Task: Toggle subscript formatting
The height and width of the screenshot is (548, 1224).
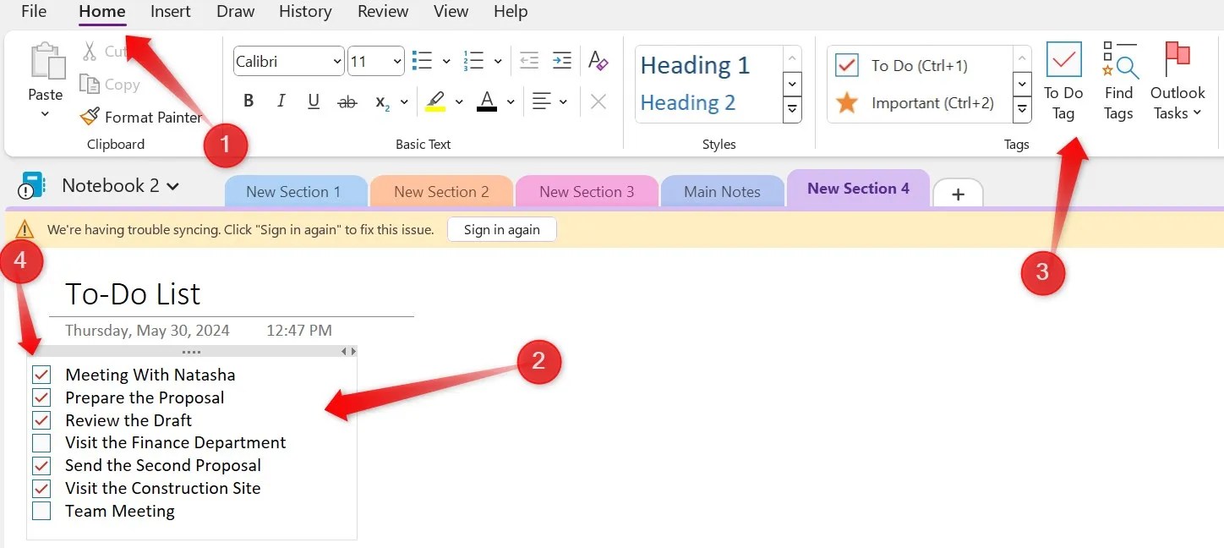Action: click(x=382, y=102)
